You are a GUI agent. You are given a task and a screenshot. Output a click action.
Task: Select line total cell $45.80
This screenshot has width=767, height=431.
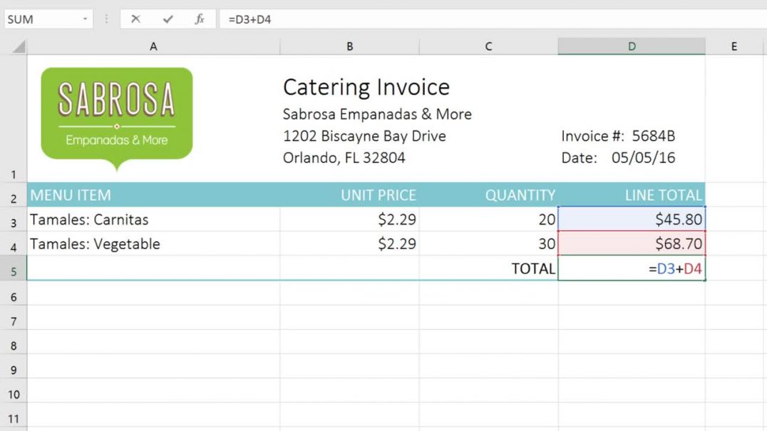(x=632, y=219)
